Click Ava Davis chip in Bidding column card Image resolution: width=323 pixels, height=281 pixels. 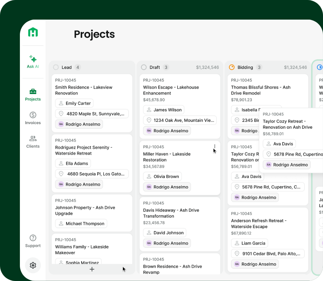pos(248,177)
